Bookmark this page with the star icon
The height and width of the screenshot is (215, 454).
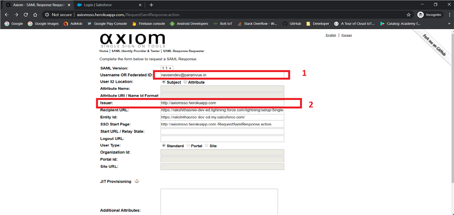[408, 15]
